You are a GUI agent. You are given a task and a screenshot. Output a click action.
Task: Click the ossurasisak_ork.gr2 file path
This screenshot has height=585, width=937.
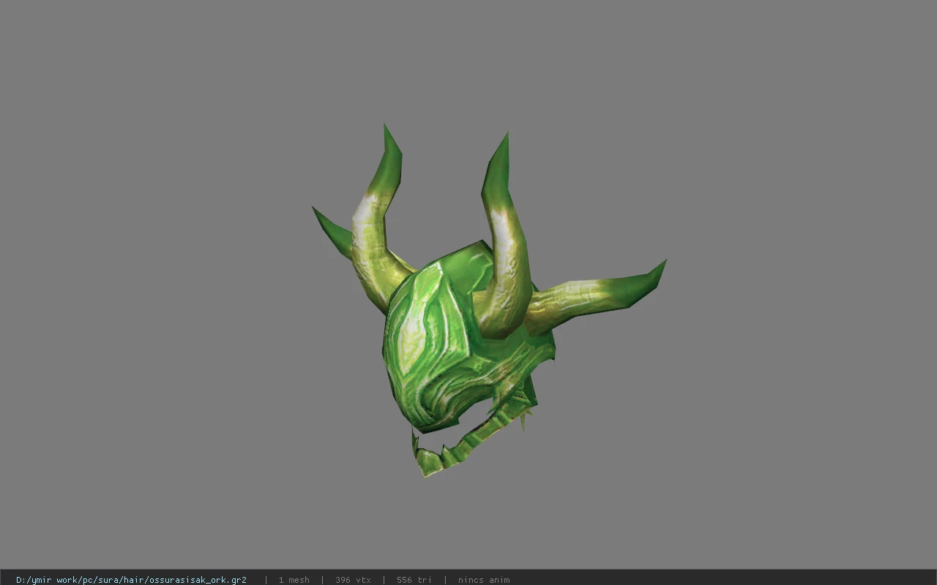point(131,580)
